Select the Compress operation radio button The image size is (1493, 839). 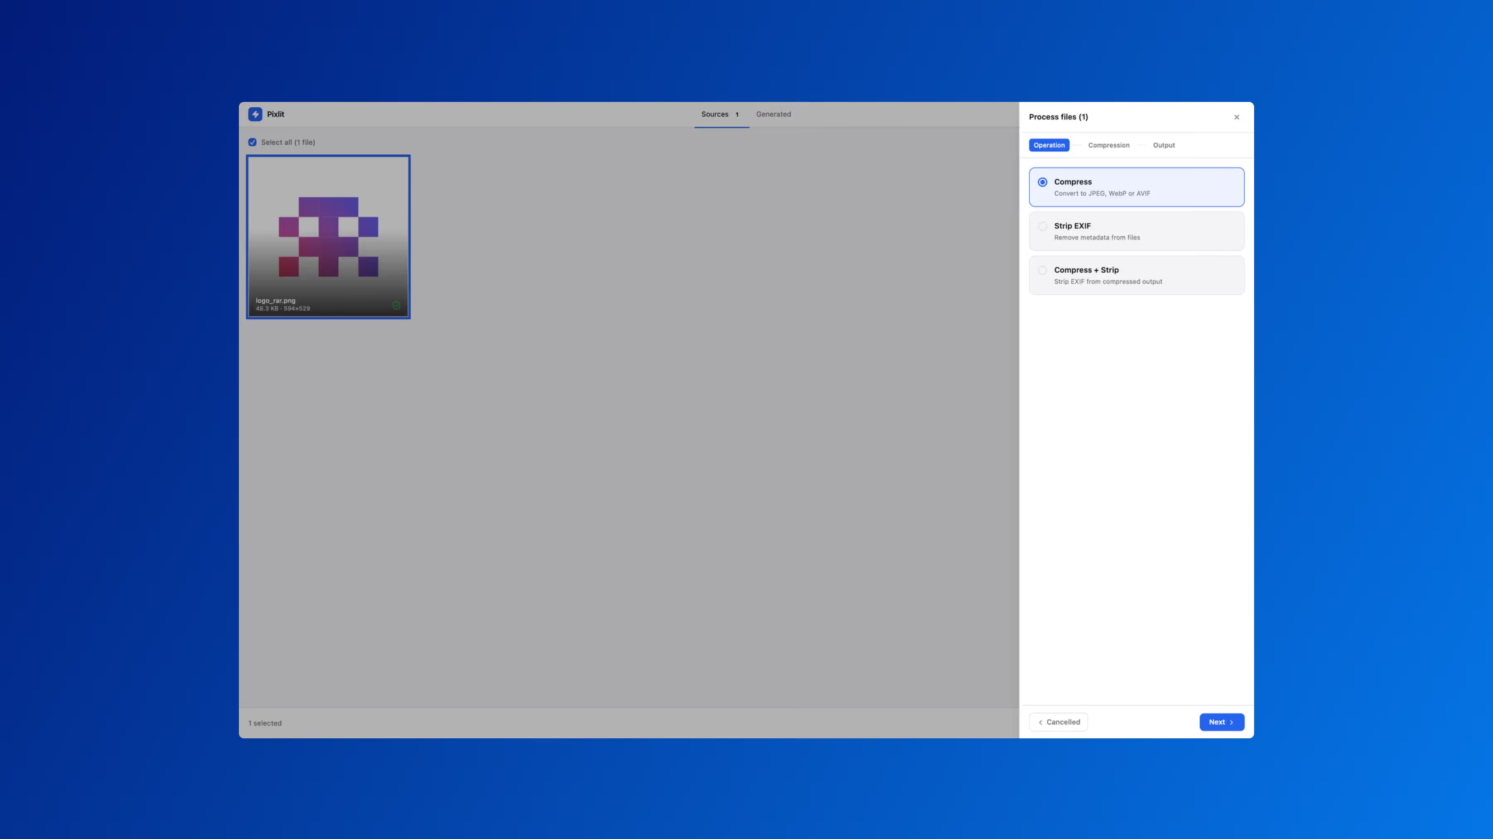(x=1042, y=181)
